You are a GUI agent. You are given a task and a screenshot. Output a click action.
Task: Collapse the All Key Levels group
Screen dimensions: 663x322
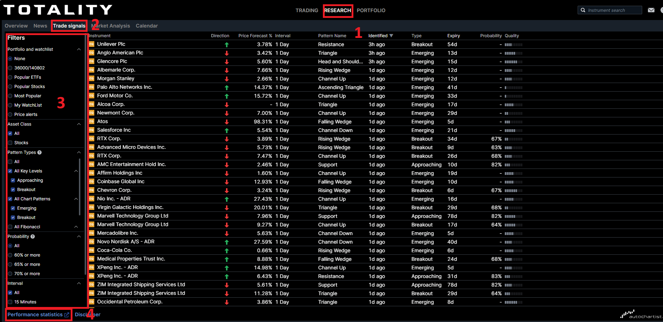tap(76, 171)
